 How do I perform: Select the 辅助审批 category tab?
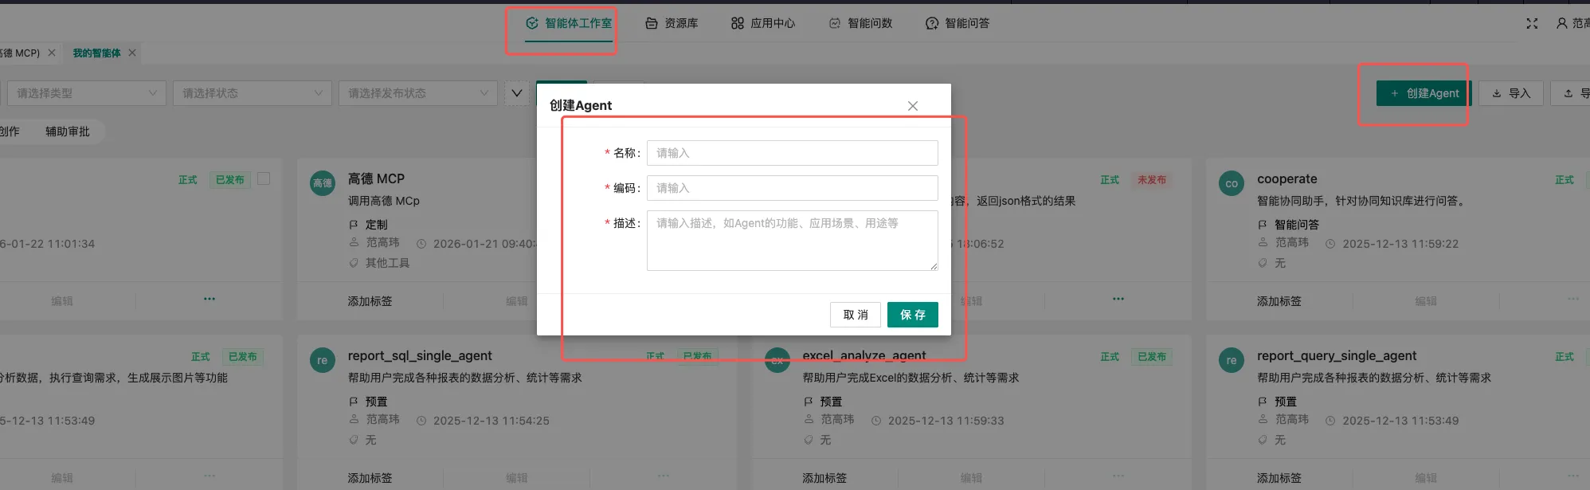point(68,131)
